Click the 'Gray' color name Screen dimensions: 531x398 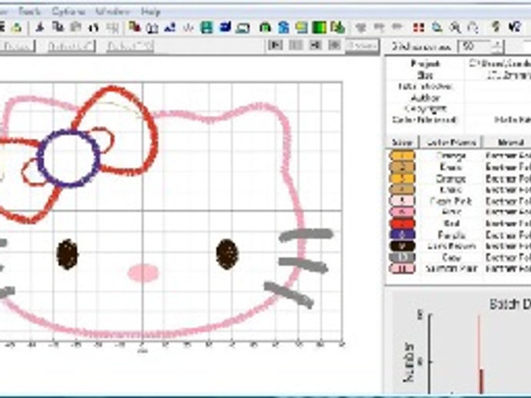click(x=452, y=257)
